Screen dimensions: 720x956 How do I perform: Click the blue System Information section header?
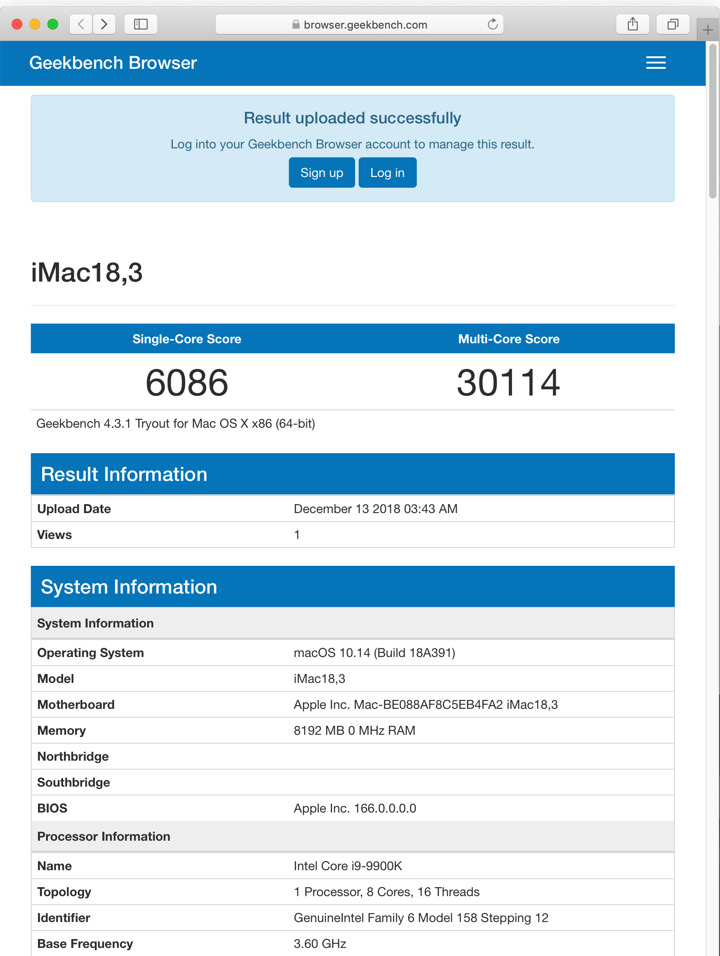(353, 587)
